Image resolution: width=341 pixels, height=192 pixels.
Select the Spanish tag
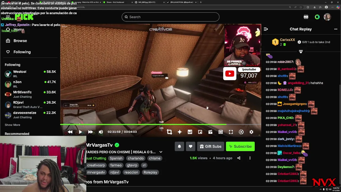click(116, 158)
